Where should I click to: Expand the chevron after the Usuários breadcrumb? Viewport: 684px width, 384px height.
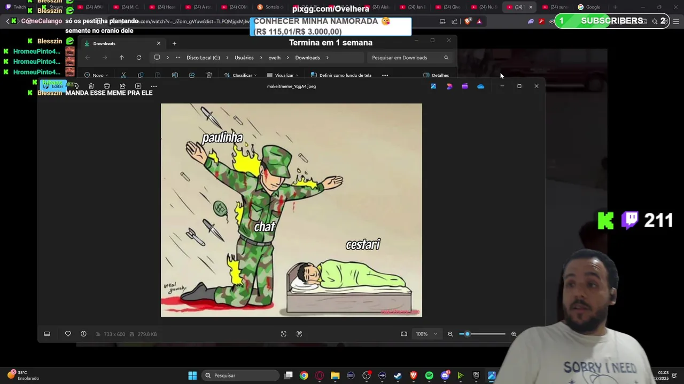tap(261, 58)
